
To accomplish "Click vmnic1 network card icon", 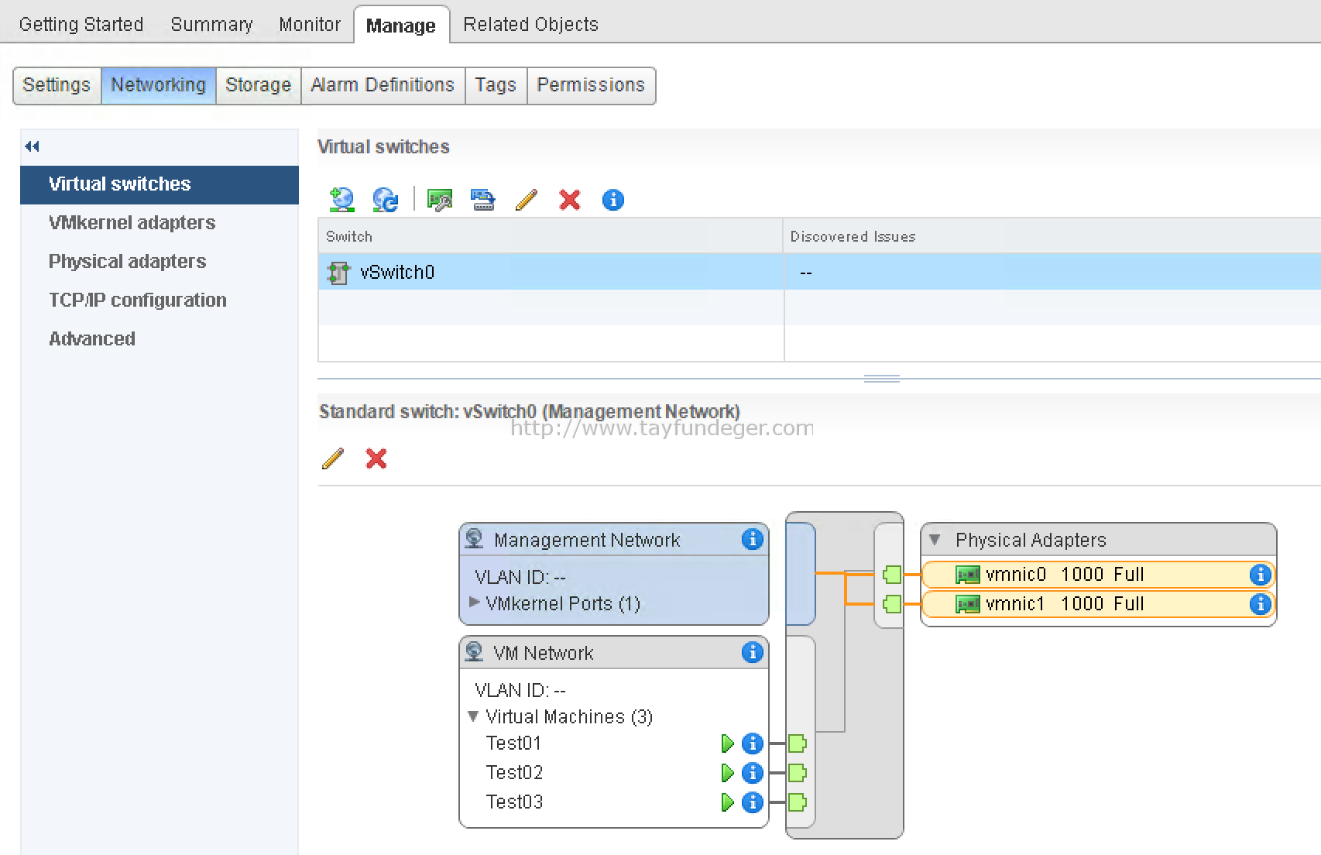I will (x=968, y=604).
